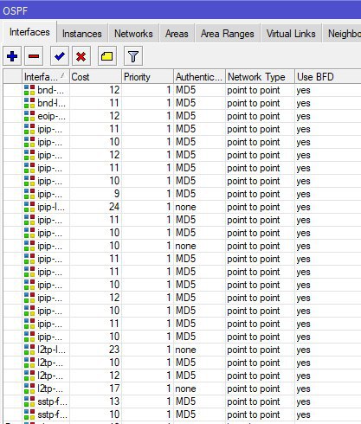Click interface icon in the cost 13 sstp row

click(29, 402)
